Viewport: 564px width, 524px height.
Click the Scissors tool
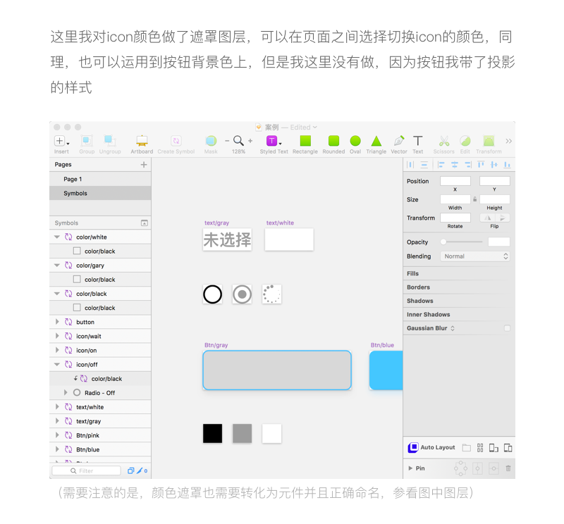pyautogui.click(x=444, y=141)
